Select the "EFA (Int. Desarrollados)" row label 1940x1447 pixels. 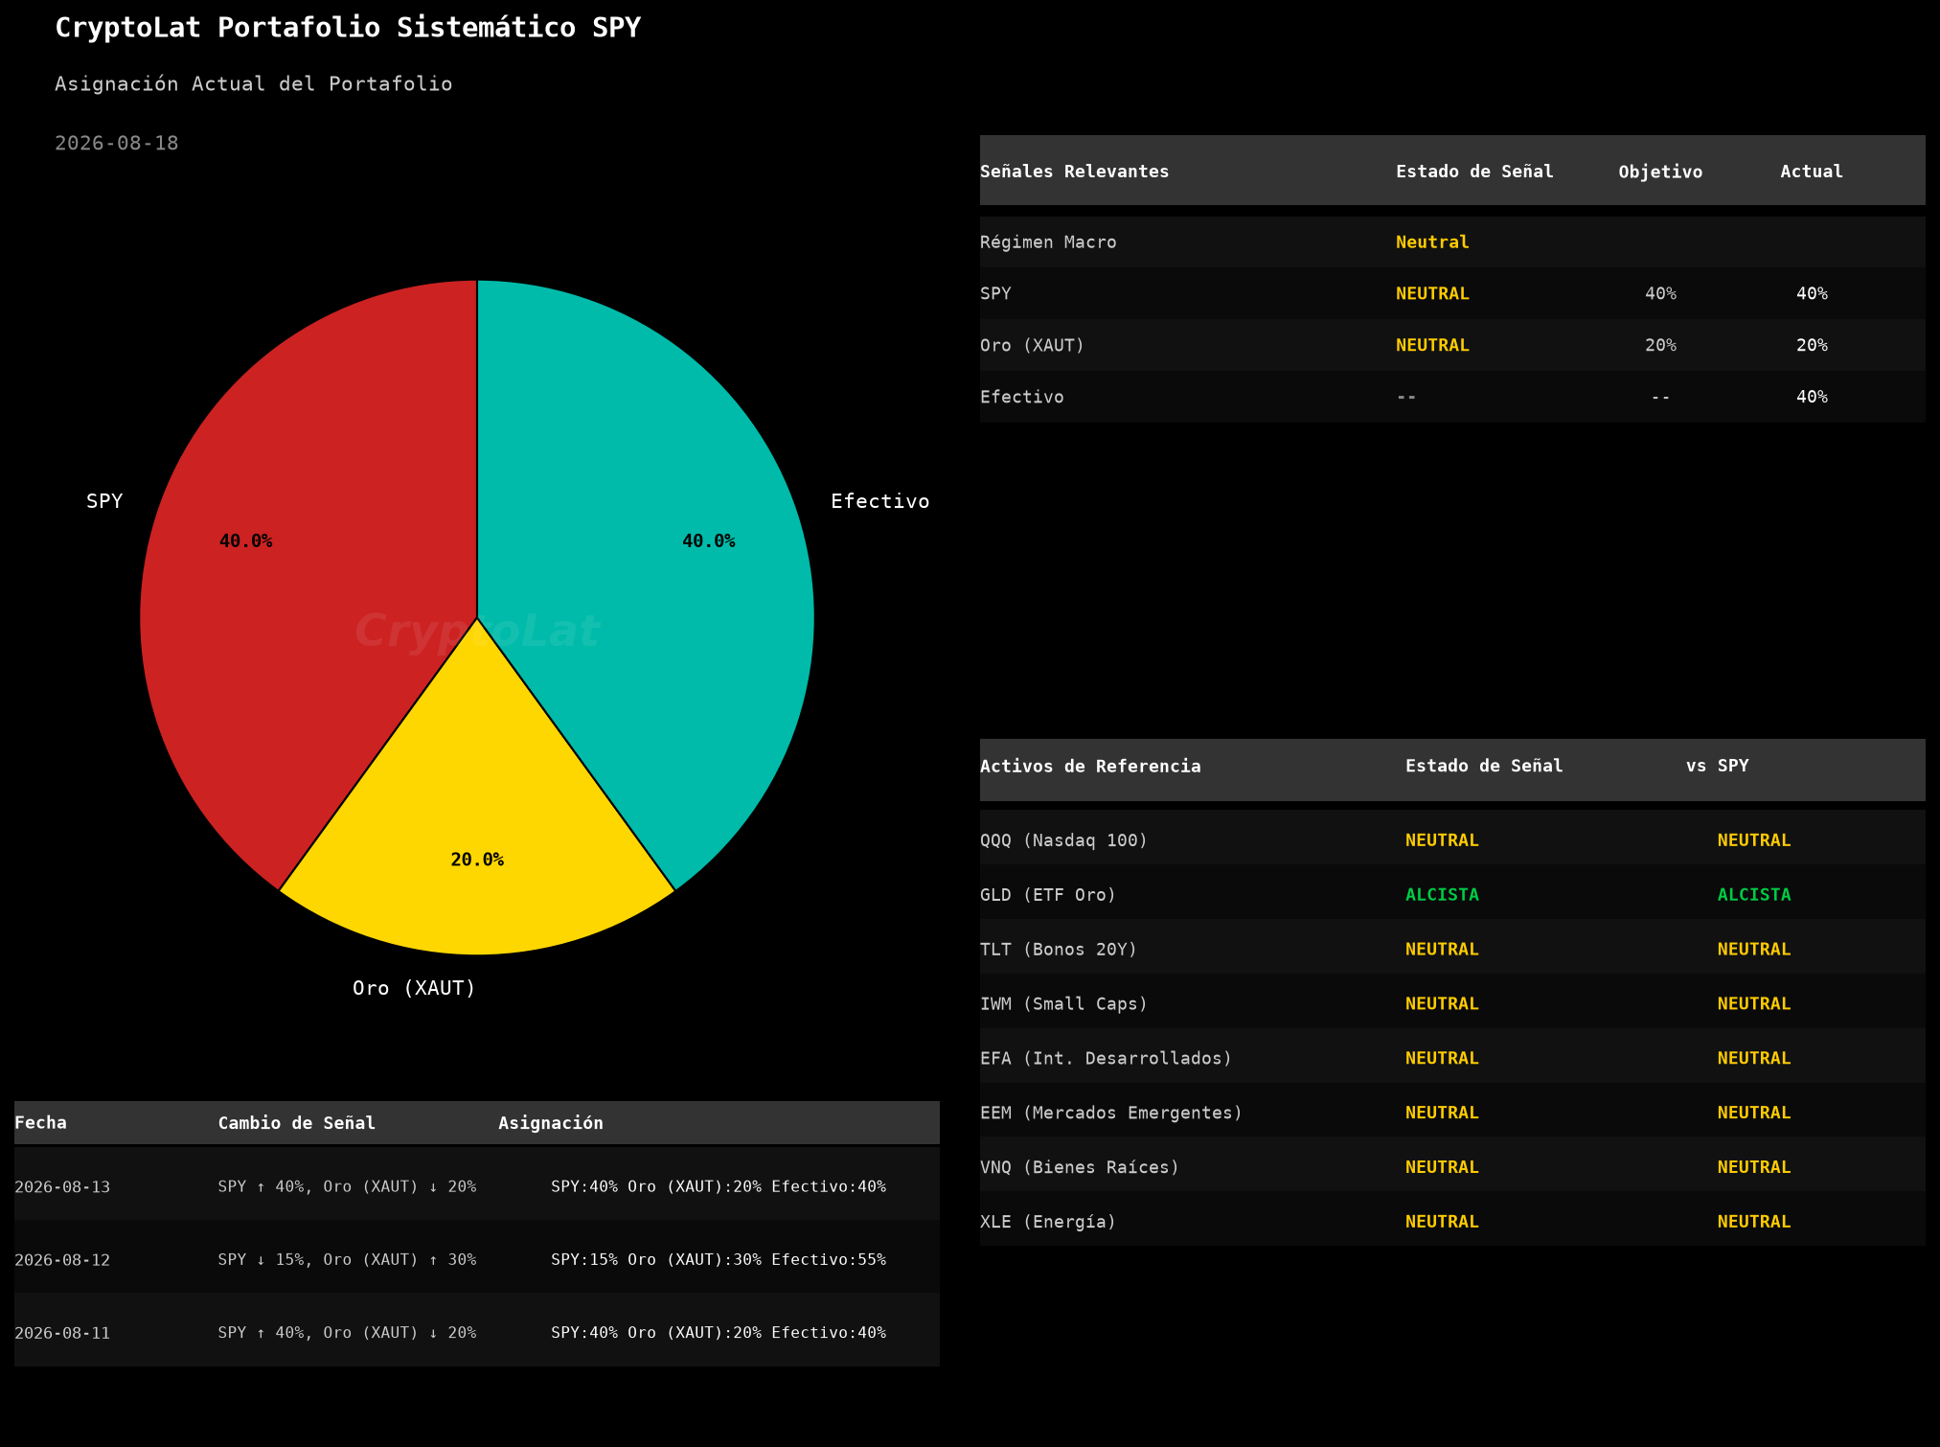click(x=1106, y=1059)
